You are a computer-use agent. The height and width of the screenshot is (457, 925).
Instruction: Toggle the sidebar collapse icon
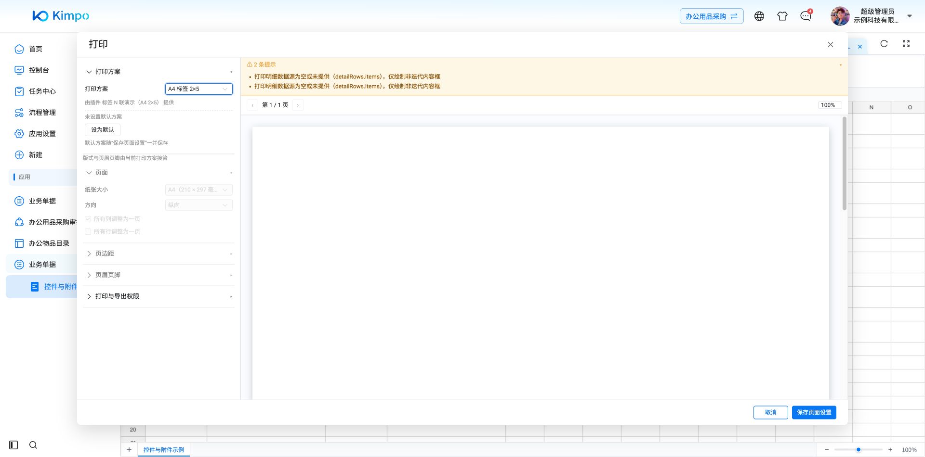coord(13,445)
